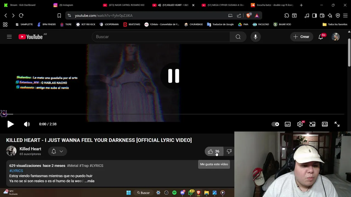351x197 pixels.
Task: Click the YouTube search input field
Action: coord(161,37)
